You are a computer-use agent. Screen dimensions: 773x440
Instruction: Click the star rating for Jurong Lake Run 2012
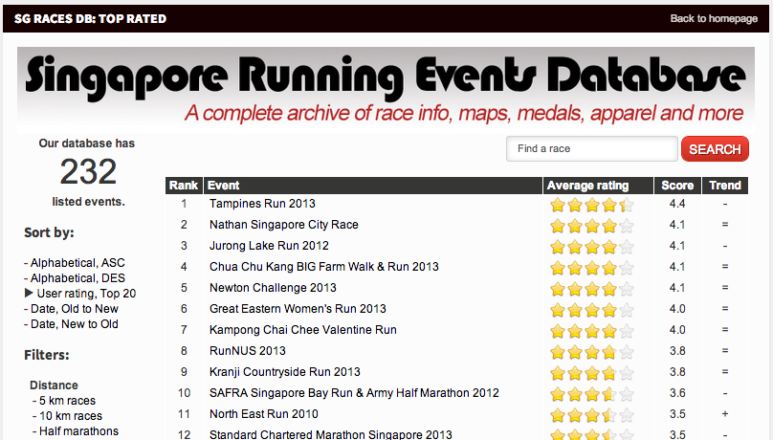[x=592, y=247]
